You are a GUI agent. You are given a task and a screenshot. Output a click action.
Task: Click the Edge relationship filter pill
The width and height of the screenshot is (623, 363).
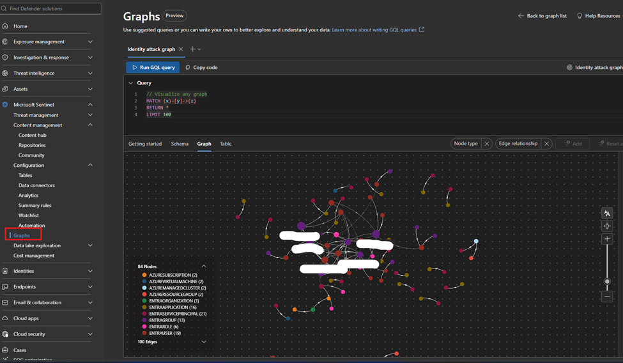coord(518,144)
